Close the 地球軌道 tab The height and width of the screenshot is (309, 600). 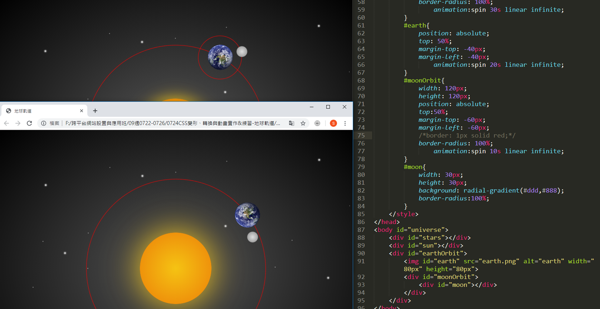(82, 111)
